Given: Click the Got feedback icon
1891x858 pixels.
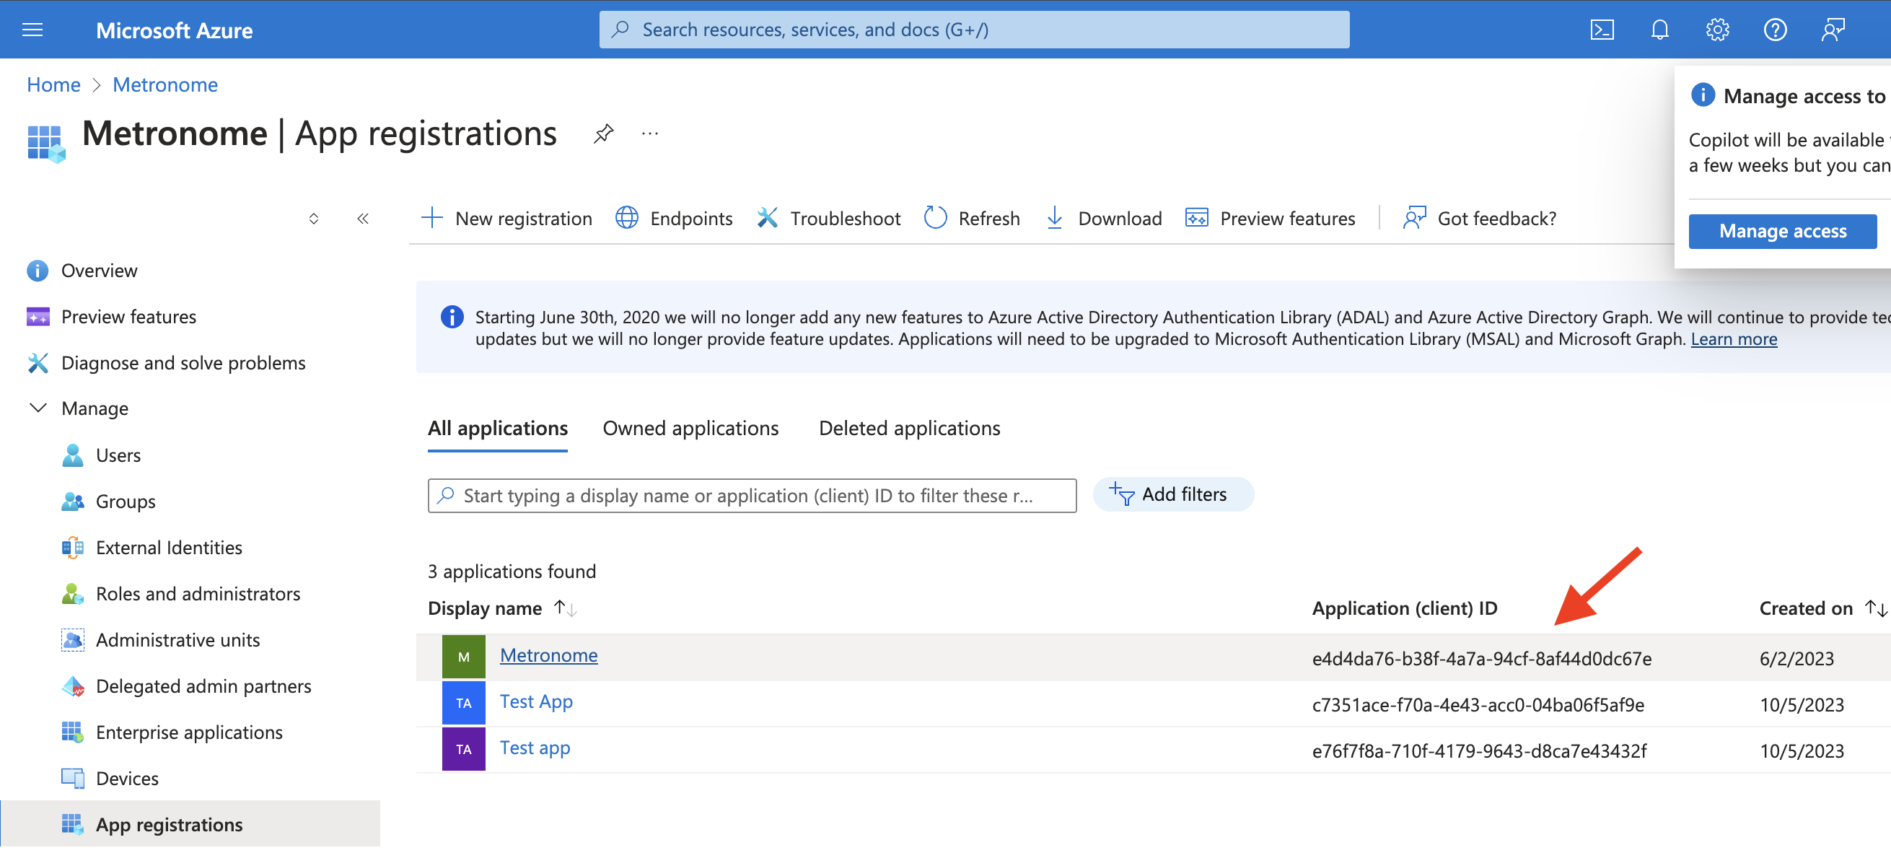Looking at the screenshot, I should click(x=1413, y=219).
